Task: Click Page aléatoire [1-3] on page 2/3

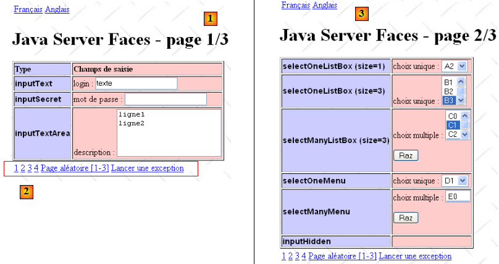Action: [342, 256]
